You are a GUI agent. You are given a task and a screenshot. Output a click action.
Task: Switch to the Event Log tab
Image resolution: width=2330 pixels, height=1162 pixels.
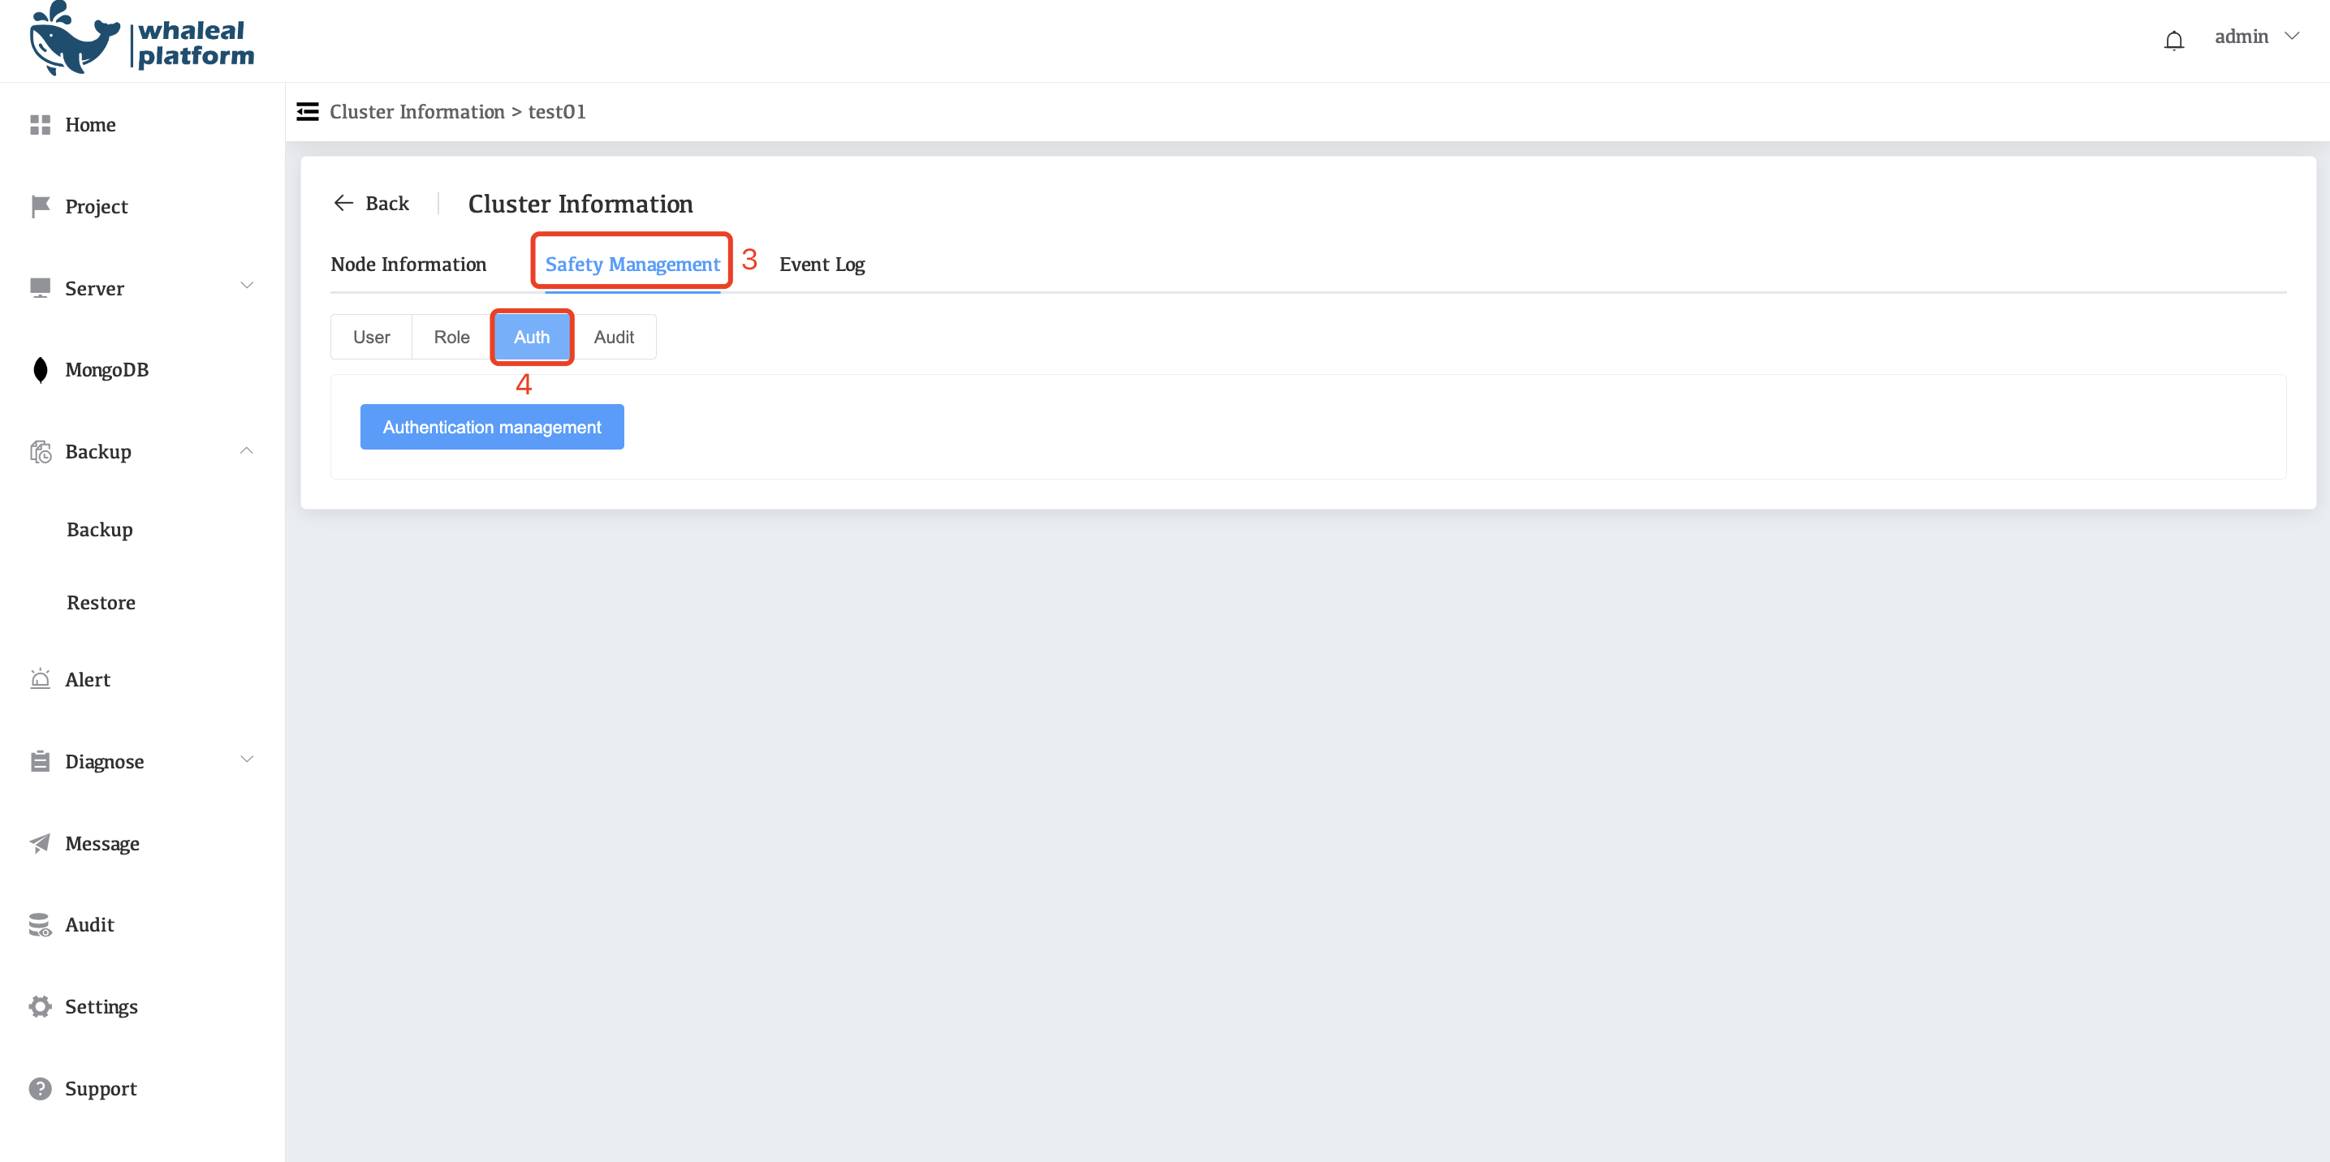pyautogui.click(x=822, y=264)
